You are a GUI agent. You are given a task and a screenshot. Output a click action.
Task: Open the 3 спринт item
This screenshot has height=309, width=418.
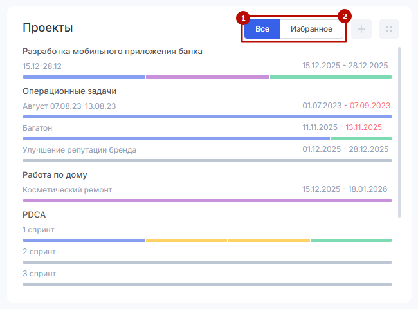[x=39, y=274]
